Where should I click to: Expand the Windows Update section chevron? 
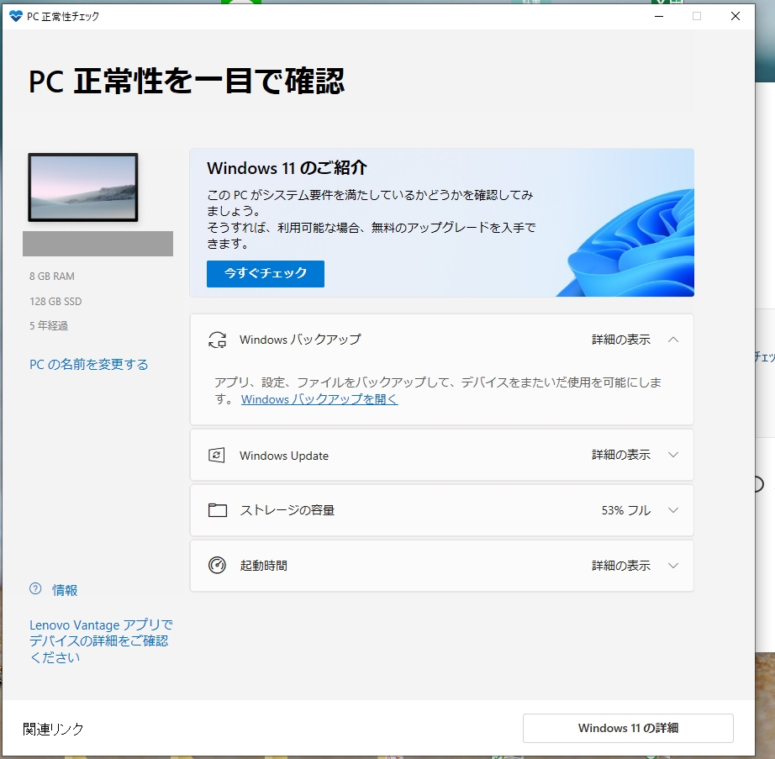[x=673, y=455]
